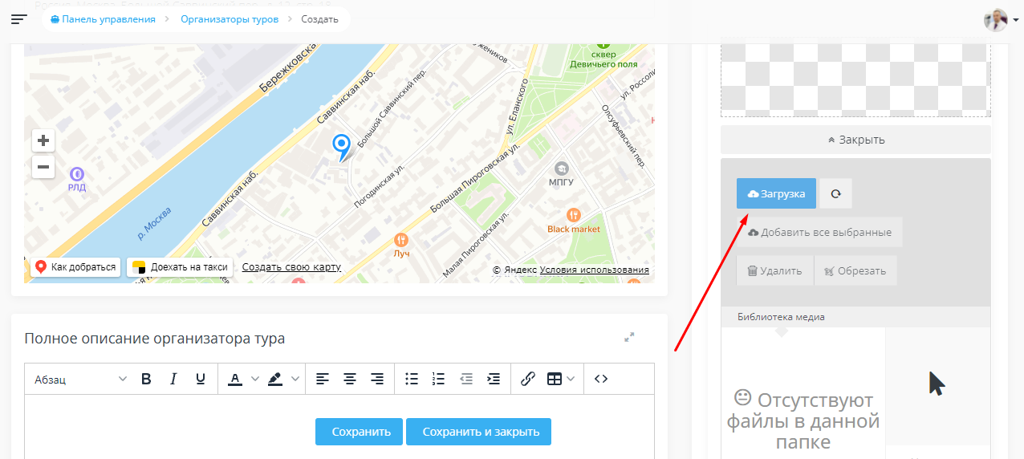
Task: Insert bulleted list
Action: (x=412, y=380)
